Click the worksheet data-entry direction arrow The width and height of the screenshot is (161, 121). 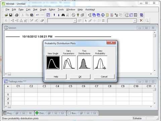point(8,86)
